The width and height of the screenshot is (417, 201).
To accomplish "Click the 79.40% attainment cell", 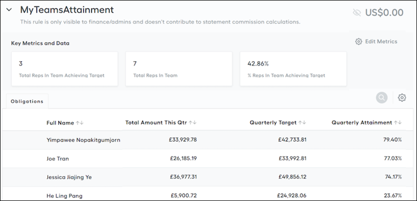I will 393,140.
